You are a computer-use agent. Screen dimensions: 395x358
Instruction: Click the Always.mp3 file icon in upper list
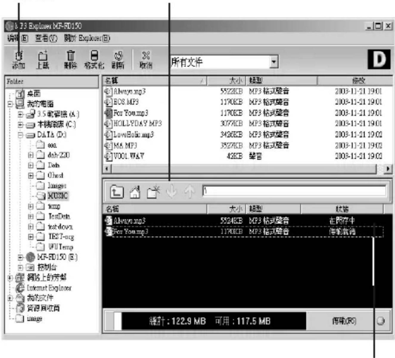click(x=108, y=91)
